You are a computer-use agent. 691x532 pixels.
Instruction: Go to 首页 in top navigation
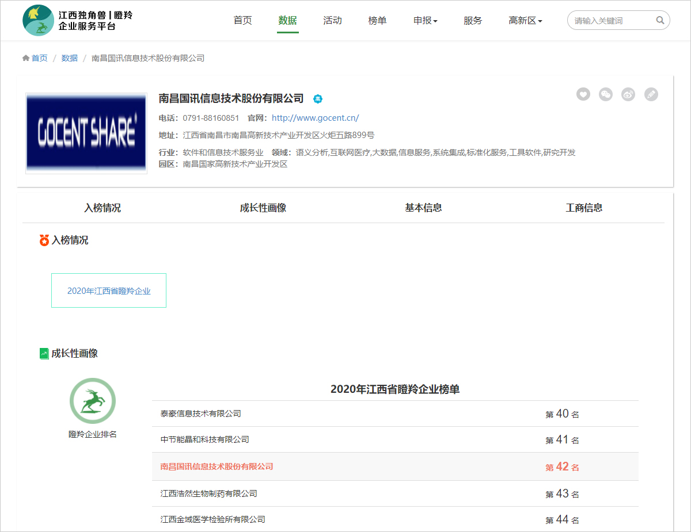click(242, 21)
